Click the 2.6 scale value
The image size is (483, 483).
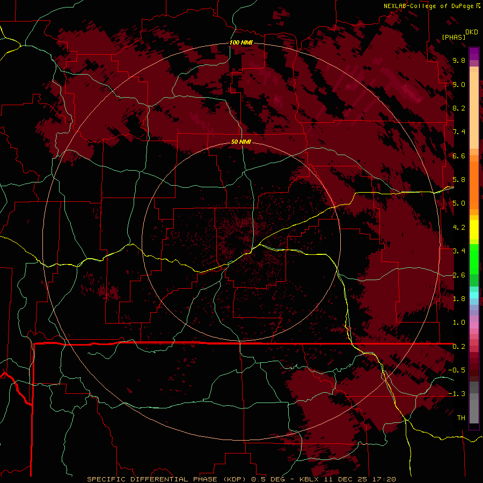pyautogui.click(x=459, y=275)
